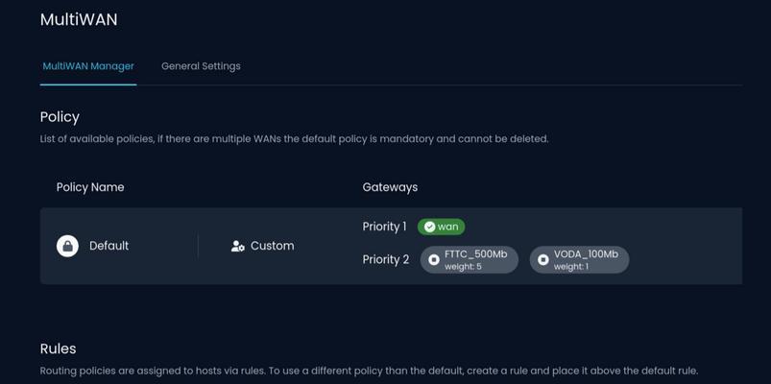Click the Priority 1 label
Viewport: 771px width, 384px height.
pyautogui.click(x=384, y=227)
